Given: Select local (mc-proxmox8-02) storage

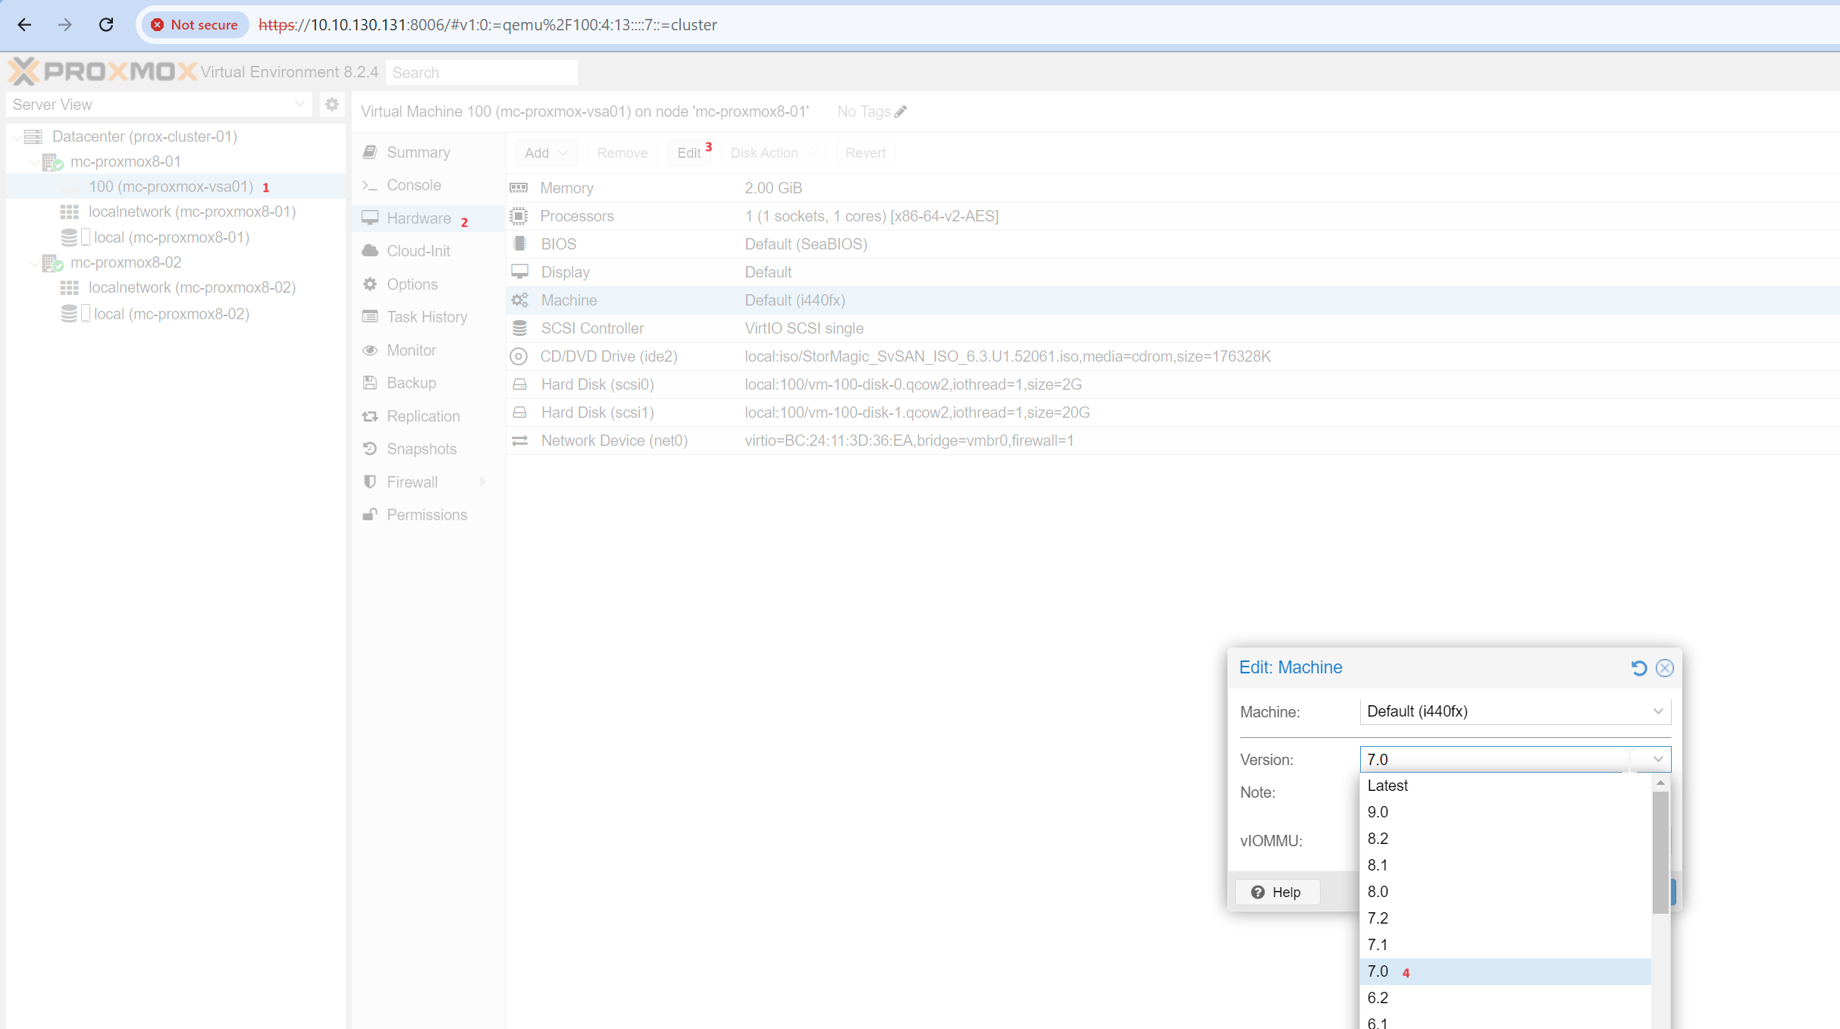Looking at the screenshot, I should (x=171, y=314).
